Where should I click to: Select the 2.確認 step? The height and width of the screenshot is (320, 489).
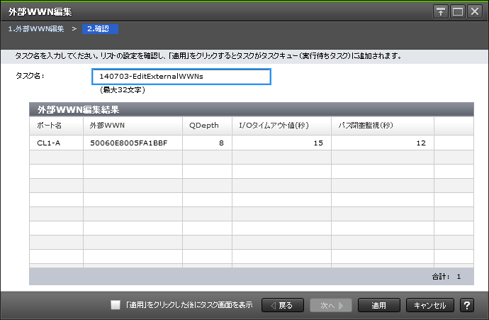click(x=100, y=29)
